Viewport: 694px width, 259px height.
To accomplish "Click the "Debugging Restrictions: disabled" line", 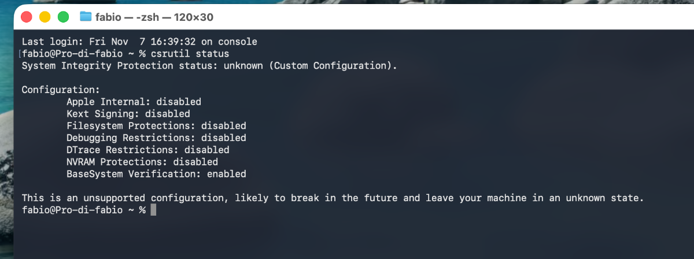I will point(156,138).
